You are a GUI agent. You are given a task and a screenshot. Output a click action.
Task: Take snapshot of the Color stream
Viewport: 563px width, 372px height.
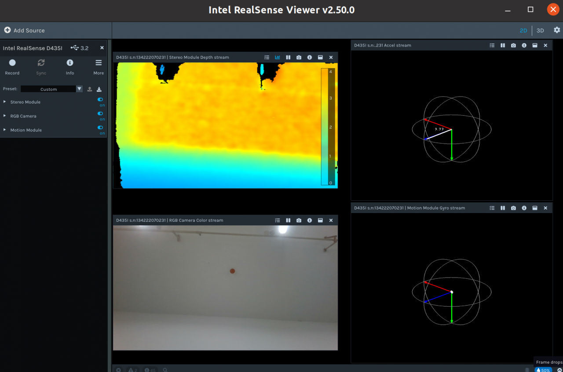tap(299, 220)
